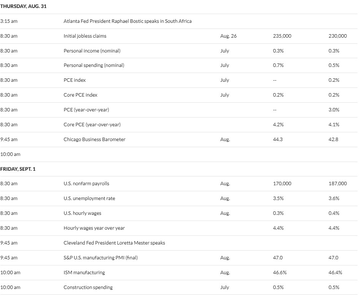Open Cleveland Fed President Loretta Mester speech
This screenshot has height=297, width=359.
[x=114, y=243]
